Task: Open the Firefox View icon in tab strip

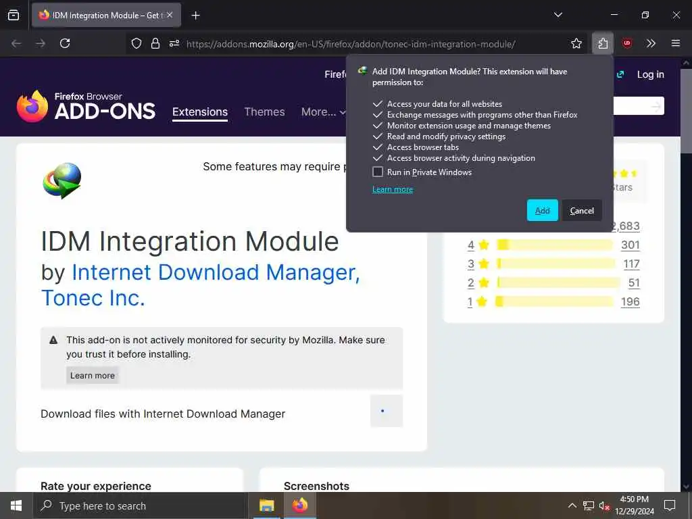Action: [14, 15]
